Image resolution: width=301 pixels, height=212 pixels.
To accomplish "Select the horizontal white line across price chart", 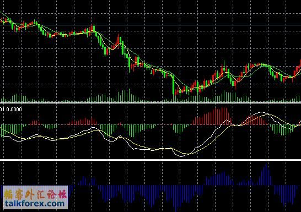I will click(x=150, y=25).
